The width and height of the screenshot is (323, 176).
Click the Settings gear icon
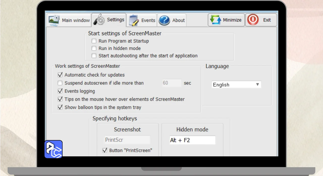click(99, 19)
